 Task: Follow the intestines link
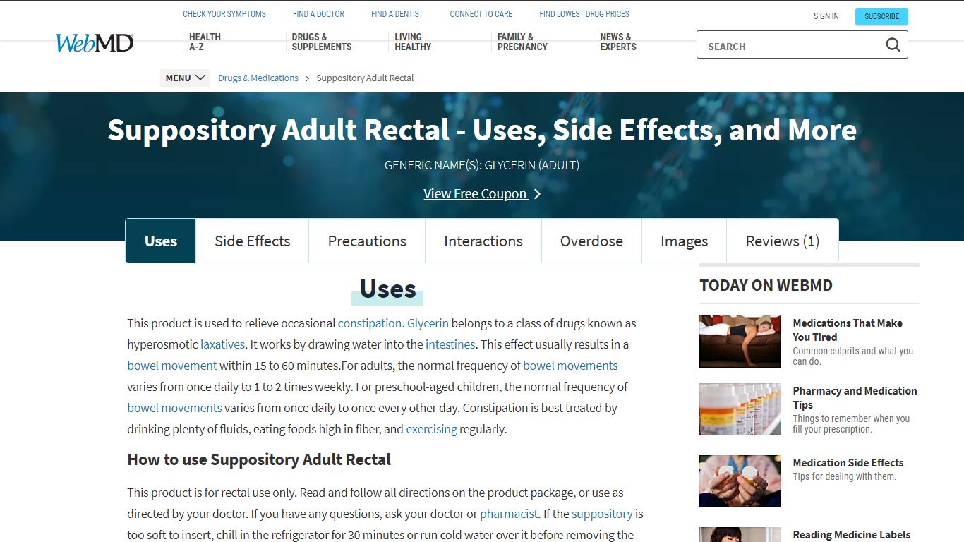point(450,344)
